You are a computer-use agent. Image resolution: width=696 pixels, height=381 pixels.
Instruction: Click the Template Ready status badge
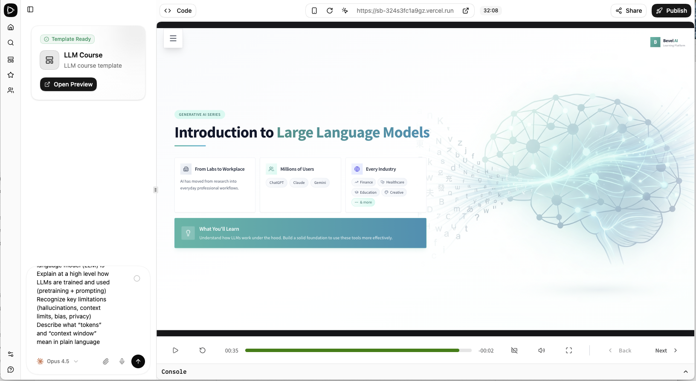(67, 39)
